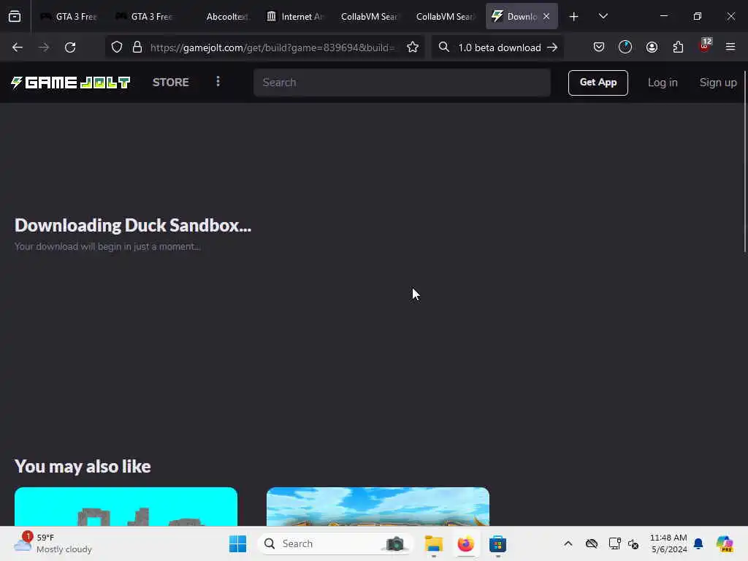Open the red extension with badge 12
748x561 pixels.
[x=705, y=46]
